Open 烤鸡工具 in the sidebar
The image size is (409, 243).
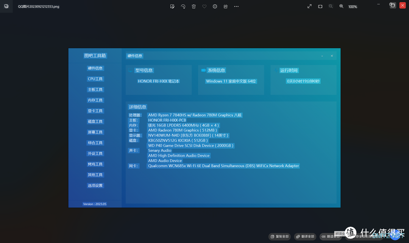coord(95,164)
